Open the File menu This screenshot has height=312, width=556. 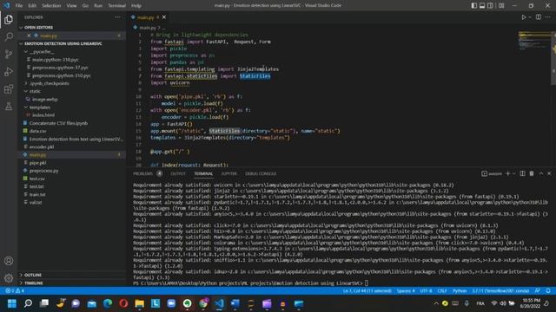(x=19, y=6)
